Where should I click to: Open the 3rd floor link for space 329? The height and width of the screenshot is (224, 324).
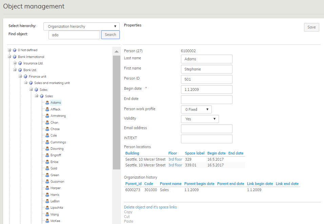(x=175, y=159)
